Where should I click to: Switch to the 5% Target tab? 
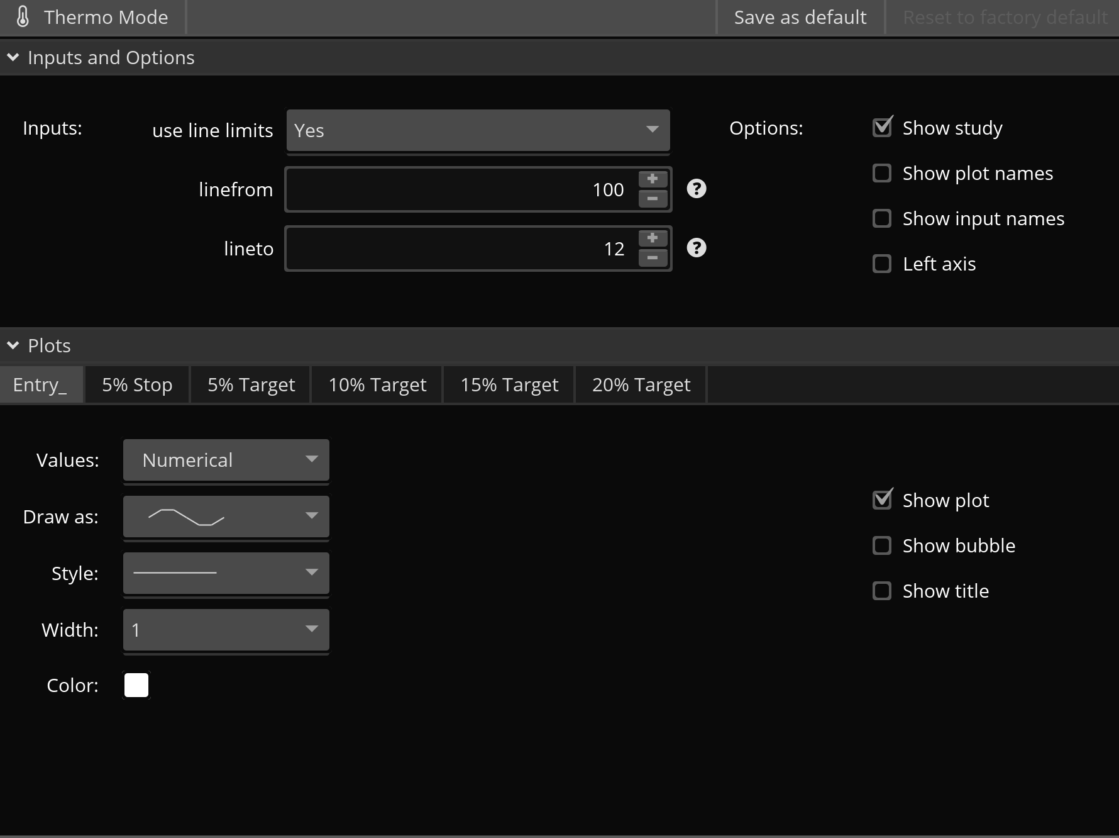click(251, 384)
